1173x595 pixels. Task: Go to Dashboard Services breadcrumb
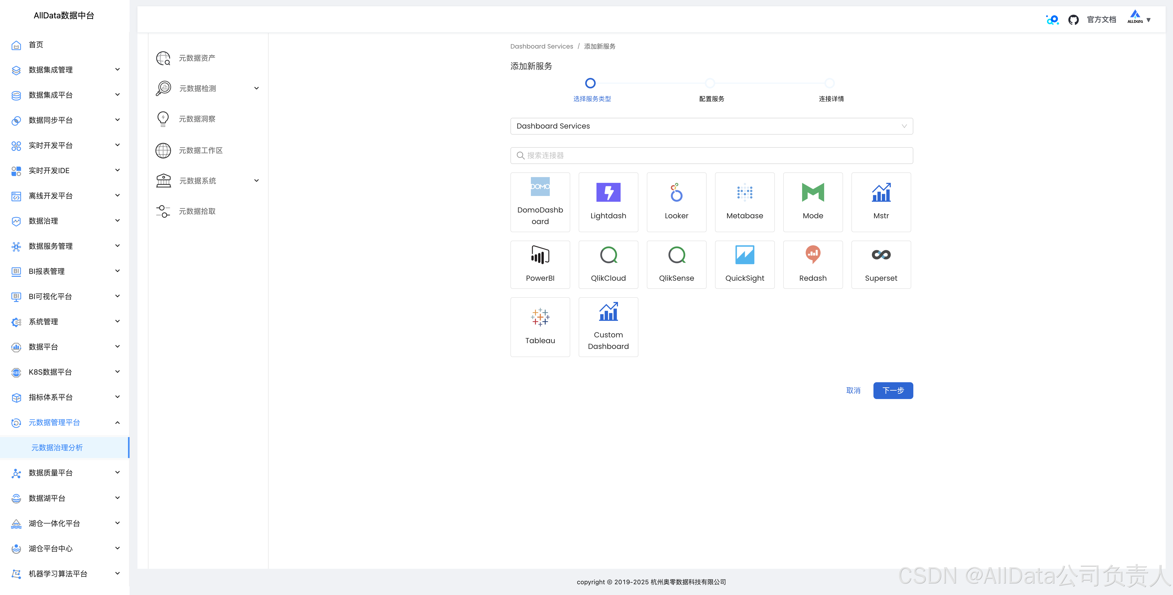pyautogui.click(x=541, y=46)
